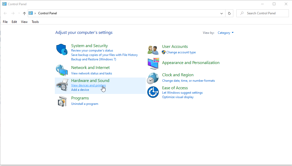
Task: Open Network and Internet category
Action: (x=90, y=68)
